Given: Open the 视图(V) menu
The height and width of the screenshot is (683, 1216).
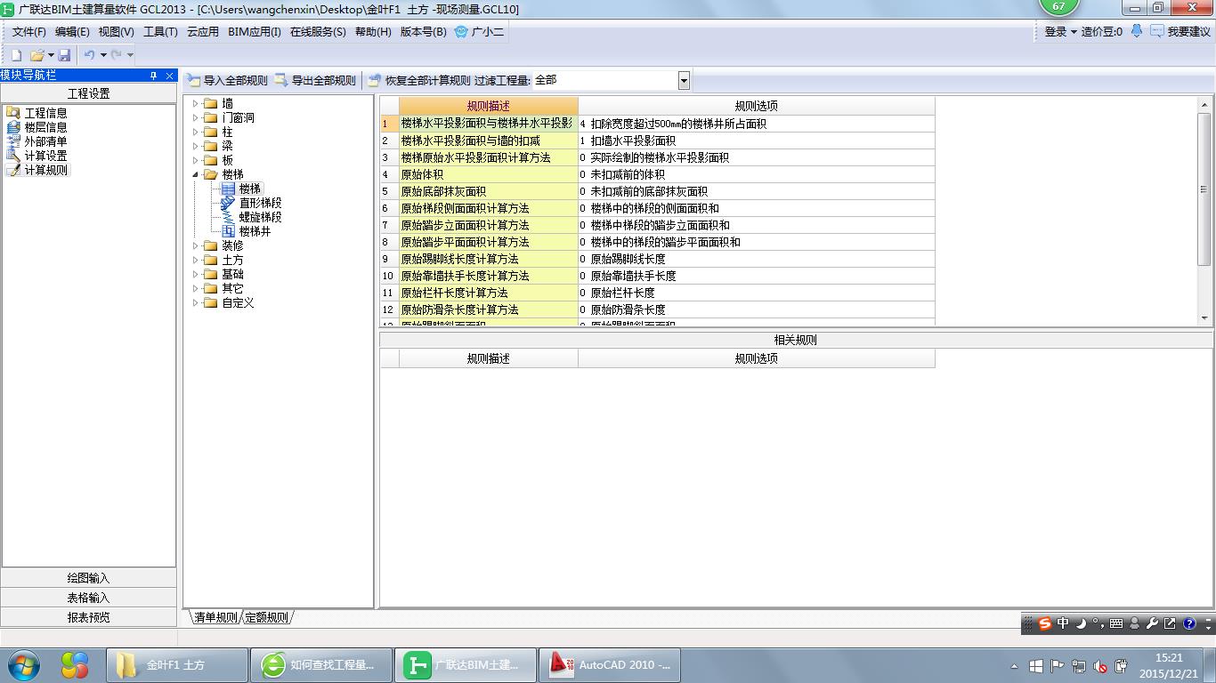Looking at the screenshot, I should tap(116, 32).
